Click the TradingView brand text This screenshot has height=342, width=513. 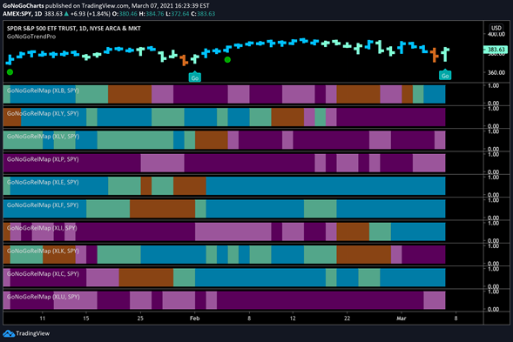(33, 333)
